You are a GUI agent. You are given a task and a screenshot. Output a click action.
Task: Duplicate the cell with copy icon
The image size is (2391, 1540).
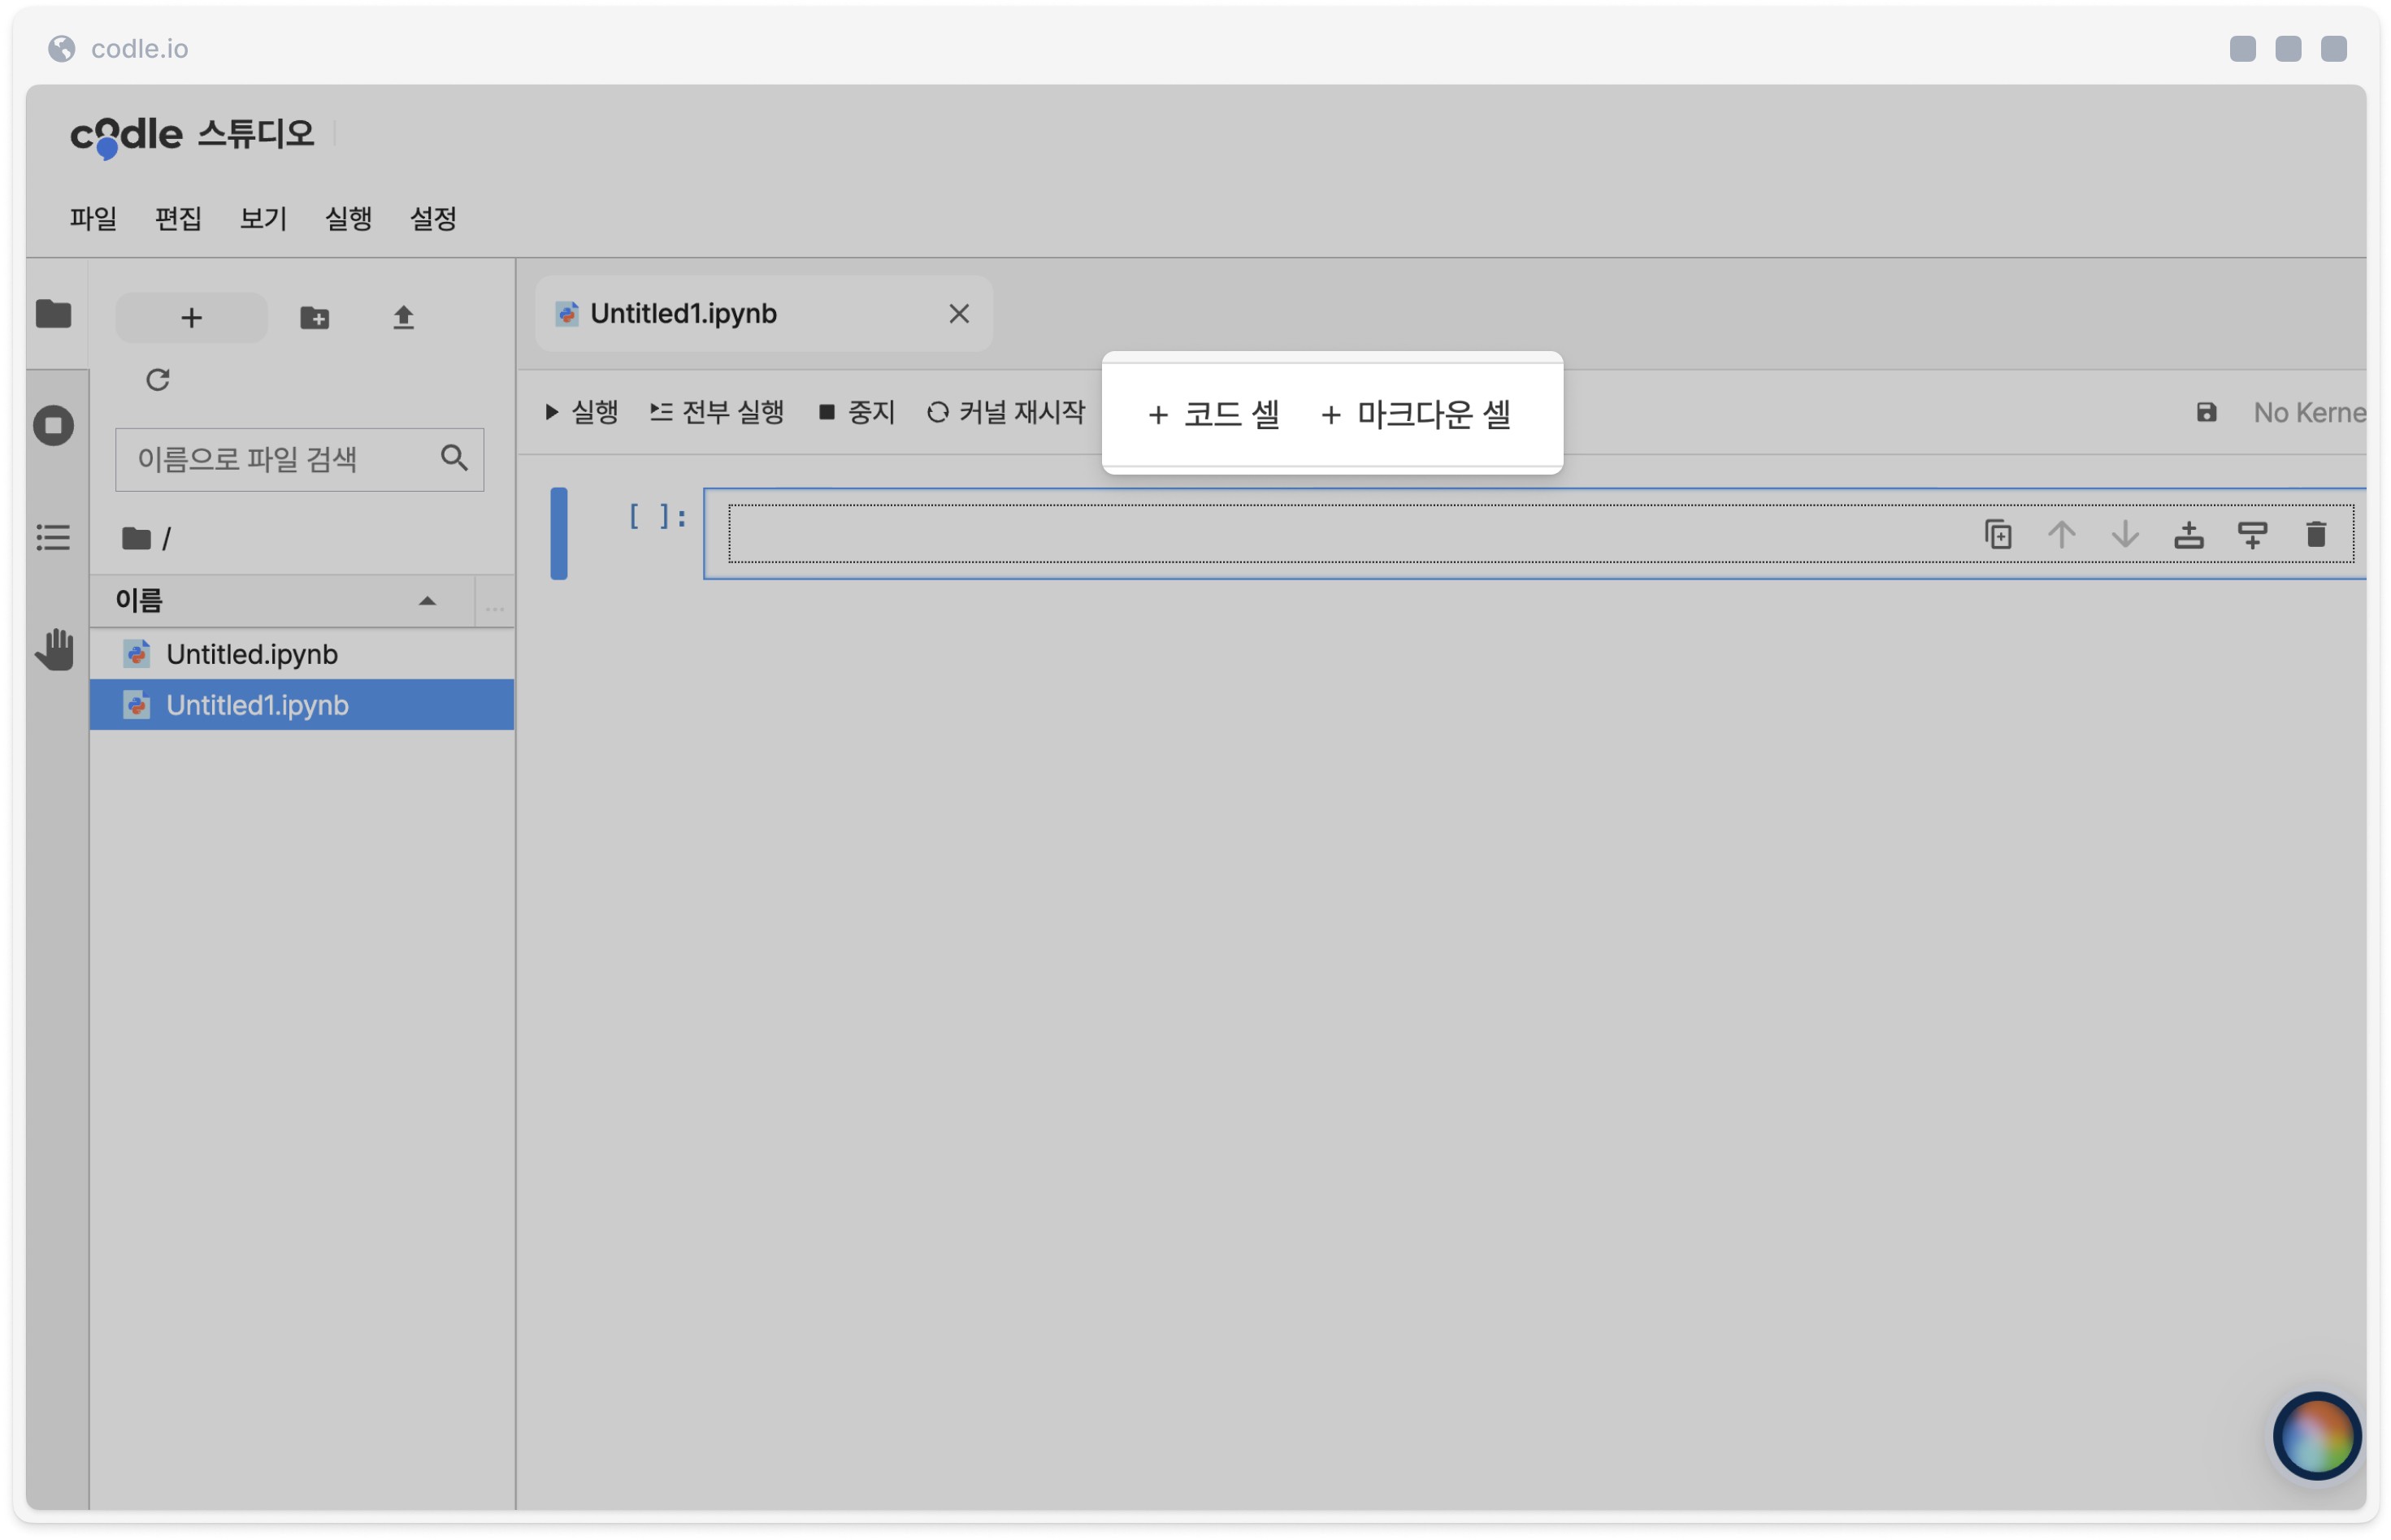point(1998,535)
